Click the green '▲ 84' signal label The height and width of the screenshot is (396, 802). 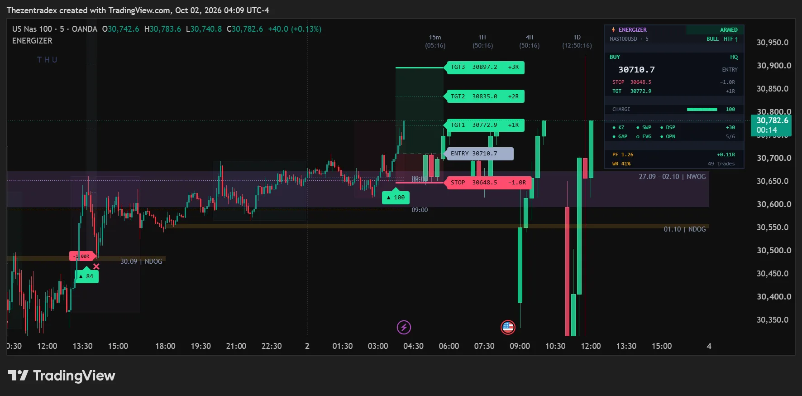point(86,275)
